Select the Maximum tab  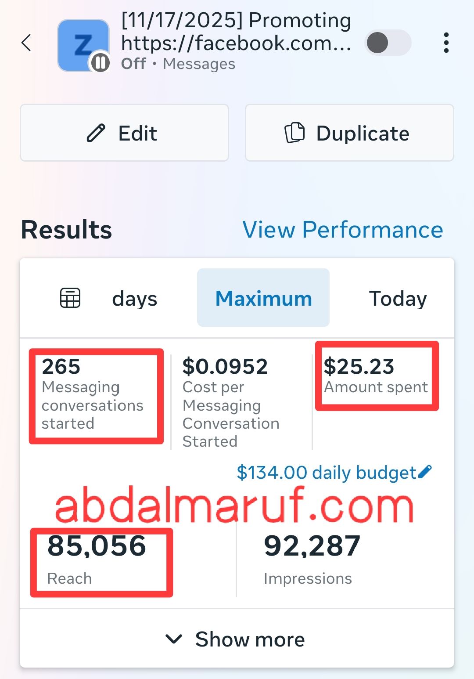(263, 298)
